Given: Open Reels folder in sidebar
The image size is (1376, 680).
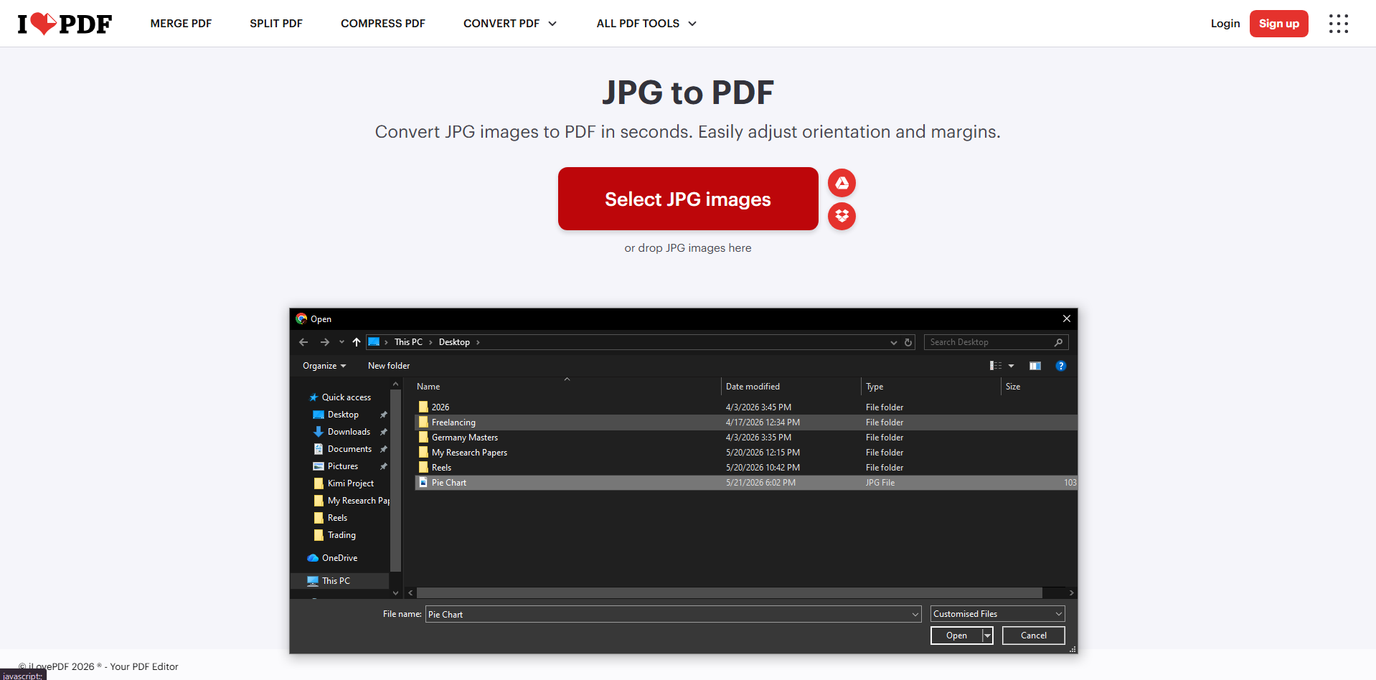Looking at the screenshot, I should 337,518.
